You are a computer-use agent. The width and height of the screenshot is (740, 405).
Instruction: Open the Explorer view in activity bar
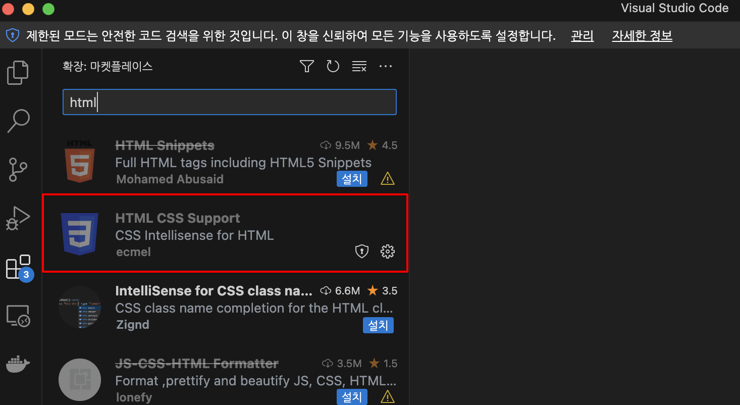point(18,72)
